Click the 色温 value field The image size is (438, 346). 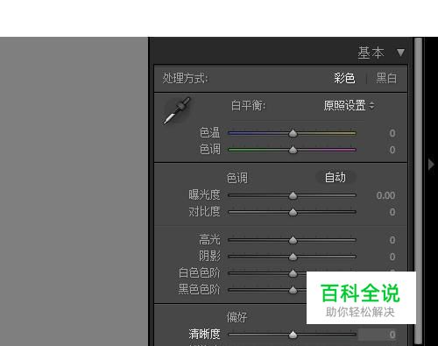tap(392, 133)
